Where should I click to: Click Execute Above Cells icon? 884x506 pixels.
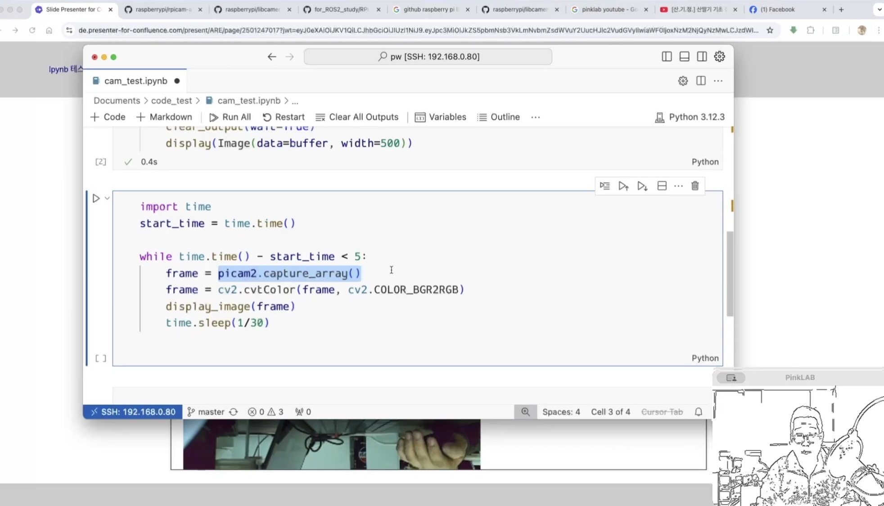623,186
